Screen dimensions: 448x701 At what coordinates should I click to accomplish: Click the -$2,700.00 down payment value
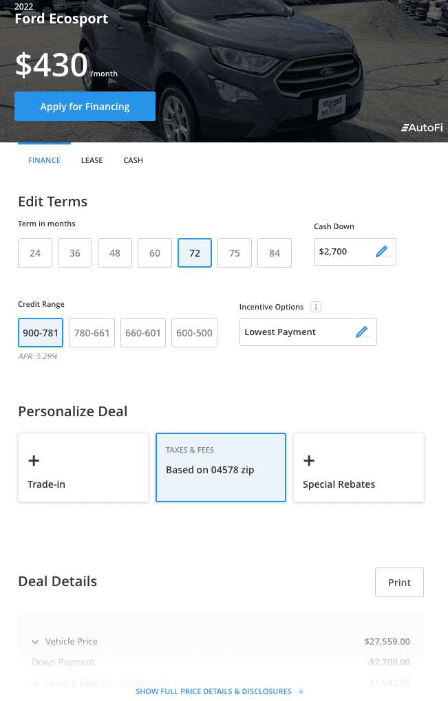click(x=388, y=662)
